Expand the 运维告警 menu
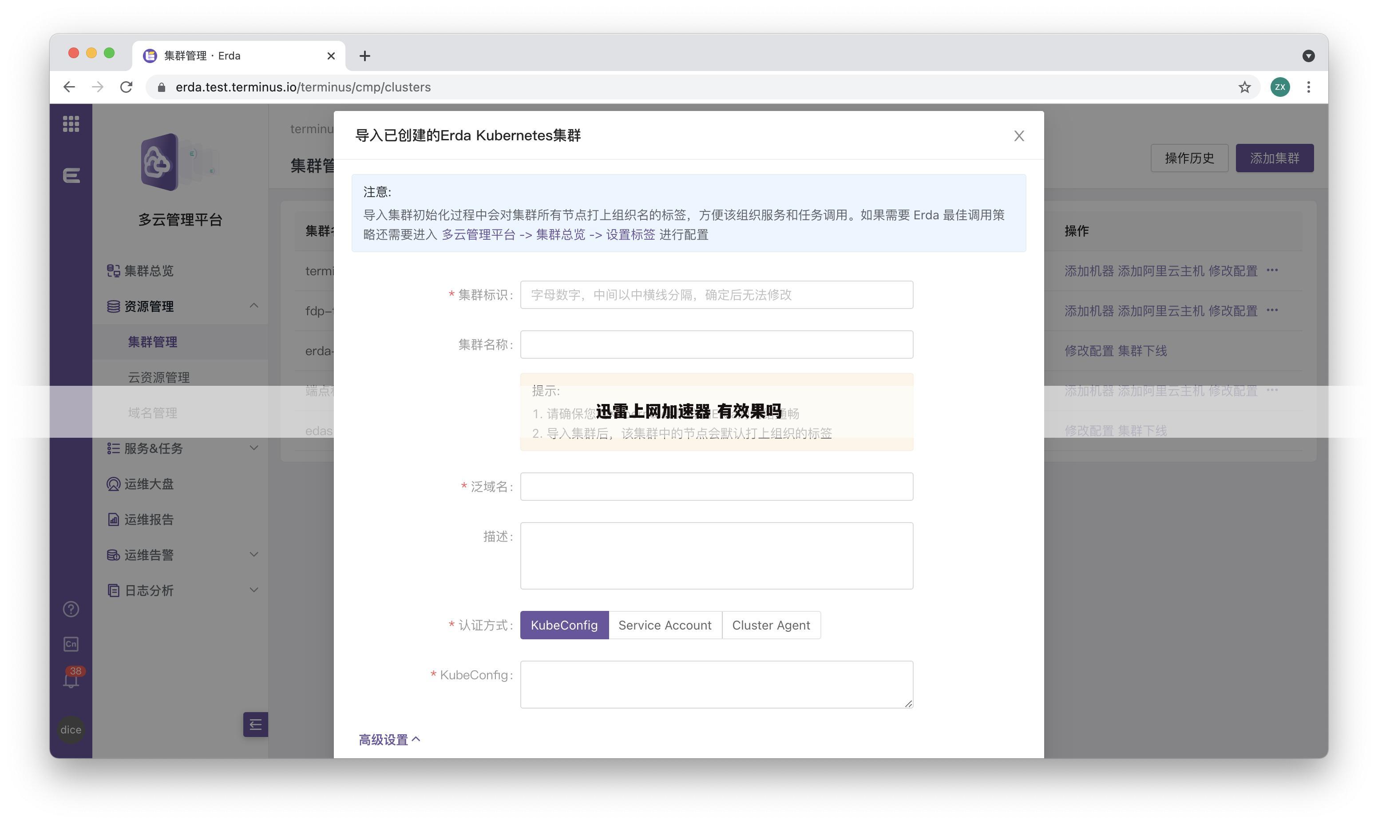The height and width of the screenshot is (824, 1378). pos(180,555)
